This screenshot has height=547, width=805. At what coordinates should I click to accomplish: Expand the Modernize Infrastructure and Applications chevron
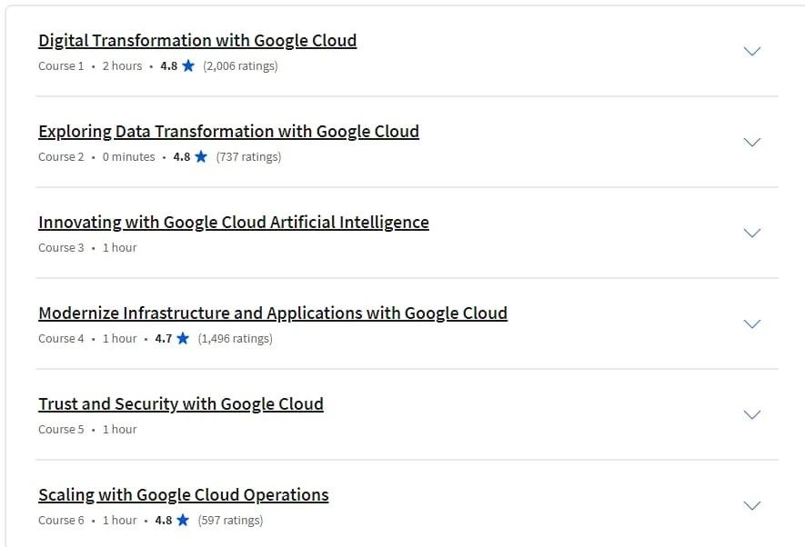751,323
